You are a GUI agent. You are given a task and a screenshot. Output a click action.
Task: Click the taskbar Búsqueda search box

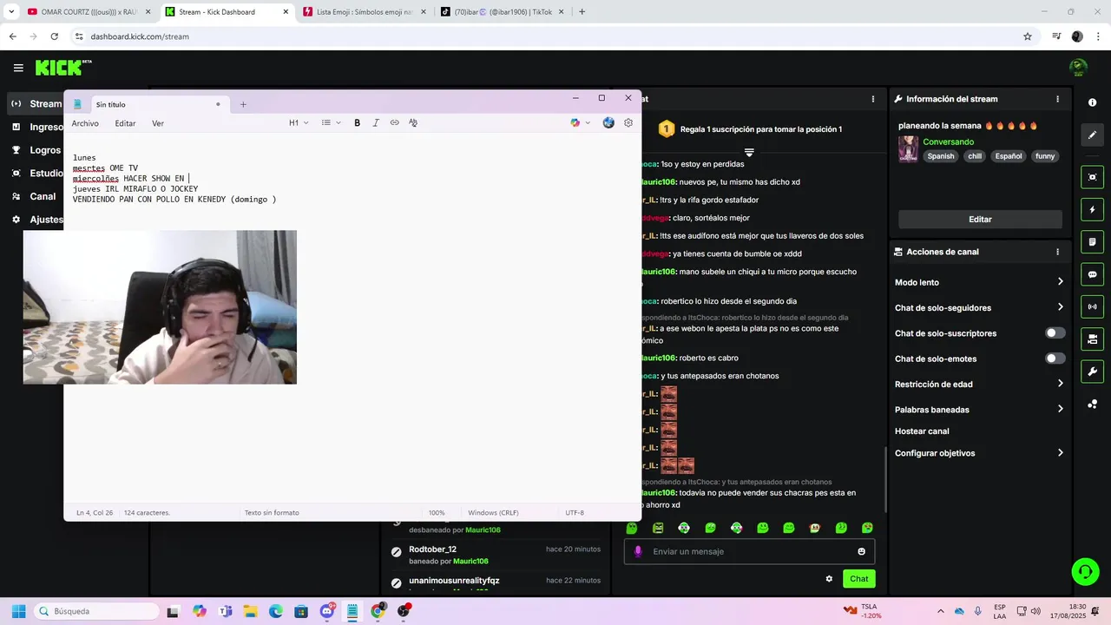pos(95,611)
